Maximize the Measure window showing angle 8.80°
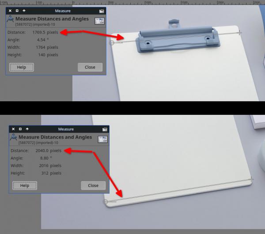 tap(20, 129)
